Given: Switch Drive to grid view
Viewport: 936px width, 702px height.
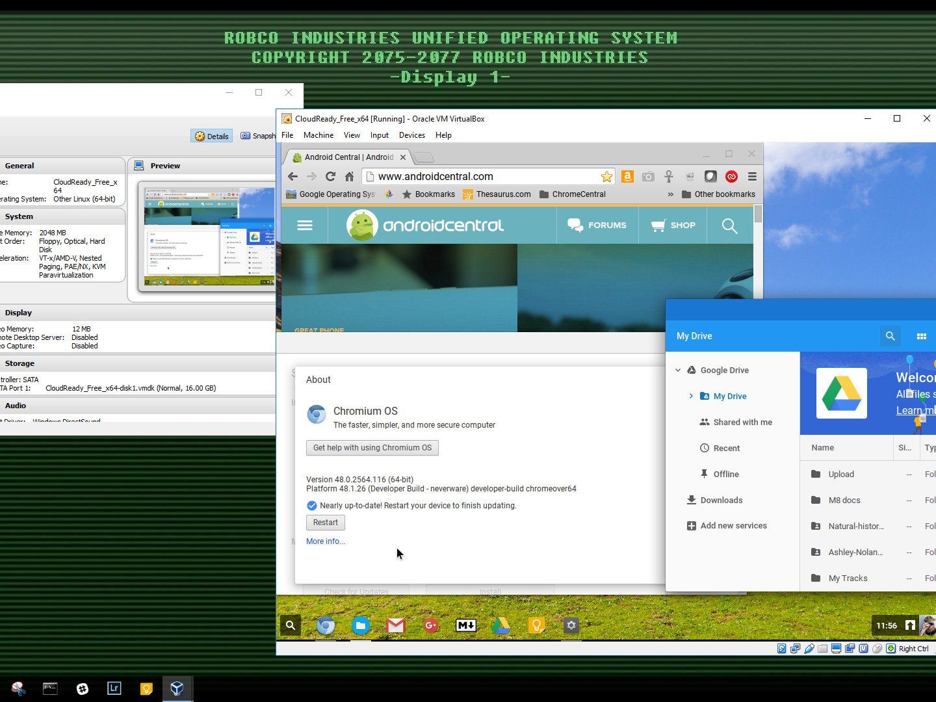Looking at the screenshot, I should point(921,336).
